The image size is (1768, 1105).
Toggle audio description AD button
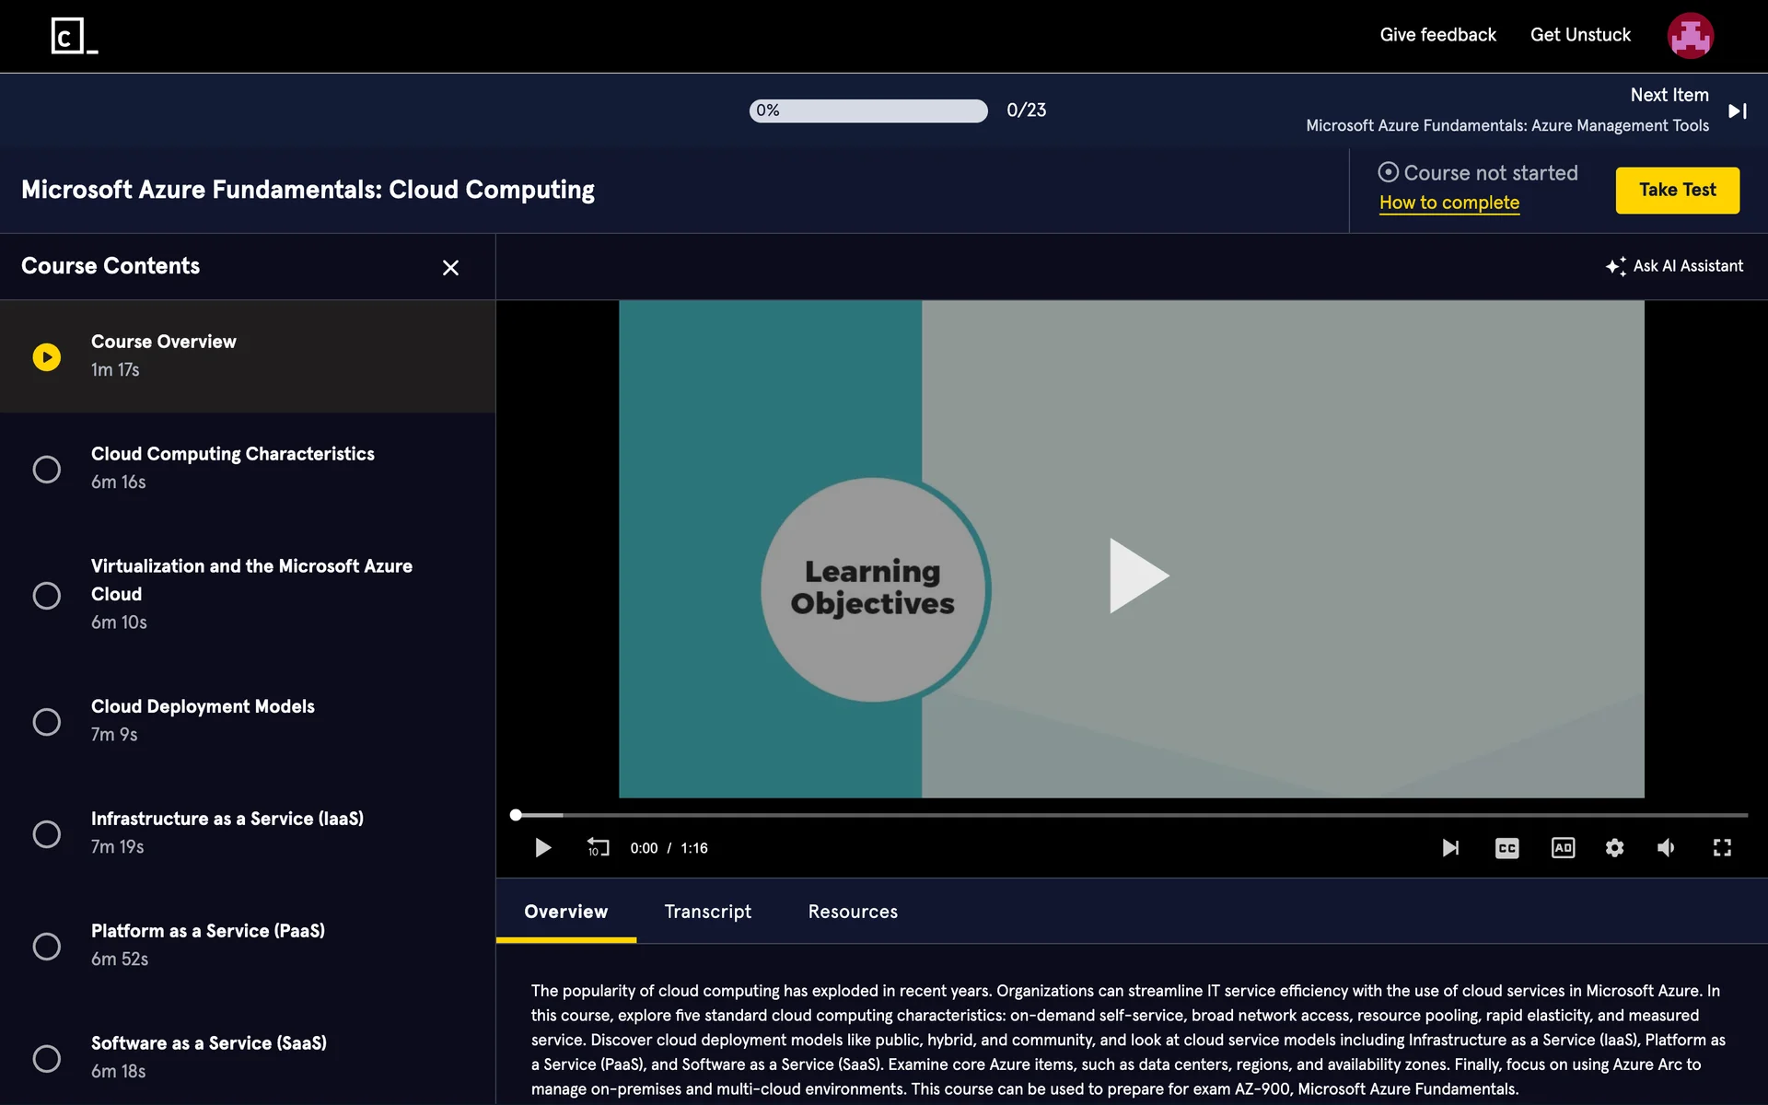1563,848
